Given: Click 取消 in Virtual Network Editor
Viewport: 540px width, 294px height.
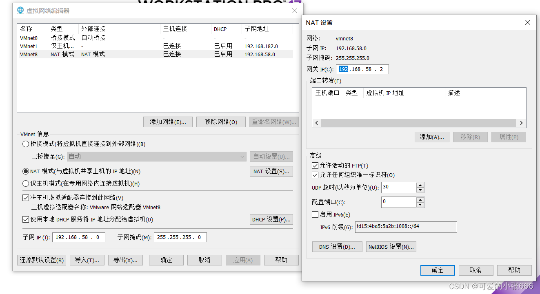Looking at the screenshot, I should [x=204, y=260].
